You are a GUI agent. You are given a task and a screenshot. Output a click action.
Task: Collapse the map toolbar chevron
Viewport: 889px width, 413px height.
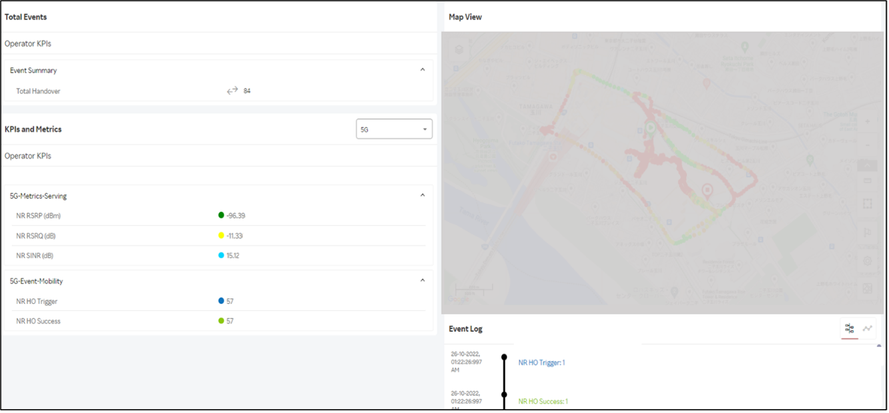click(x=868, y=165)
